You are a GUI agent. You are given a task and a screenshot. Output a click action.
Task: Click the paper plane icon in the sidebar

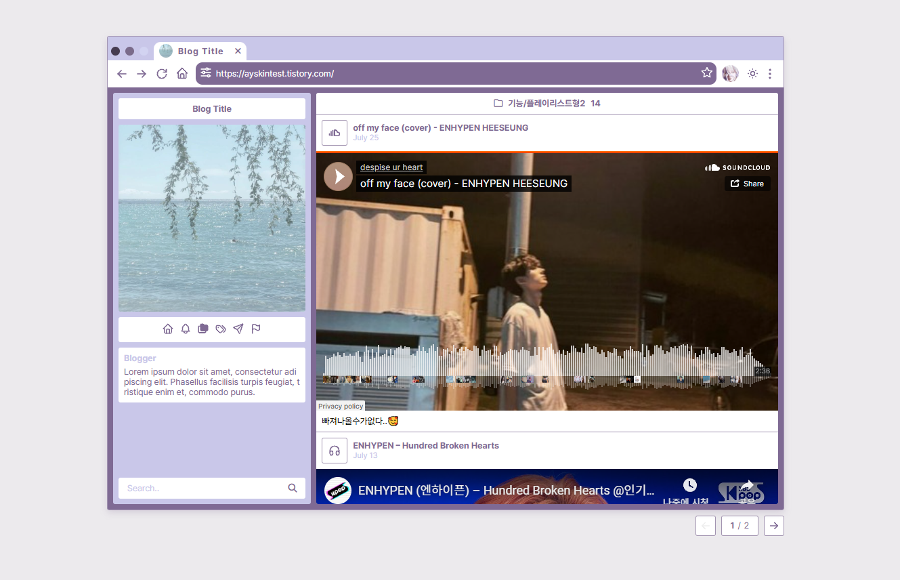(x=238, y=329)
